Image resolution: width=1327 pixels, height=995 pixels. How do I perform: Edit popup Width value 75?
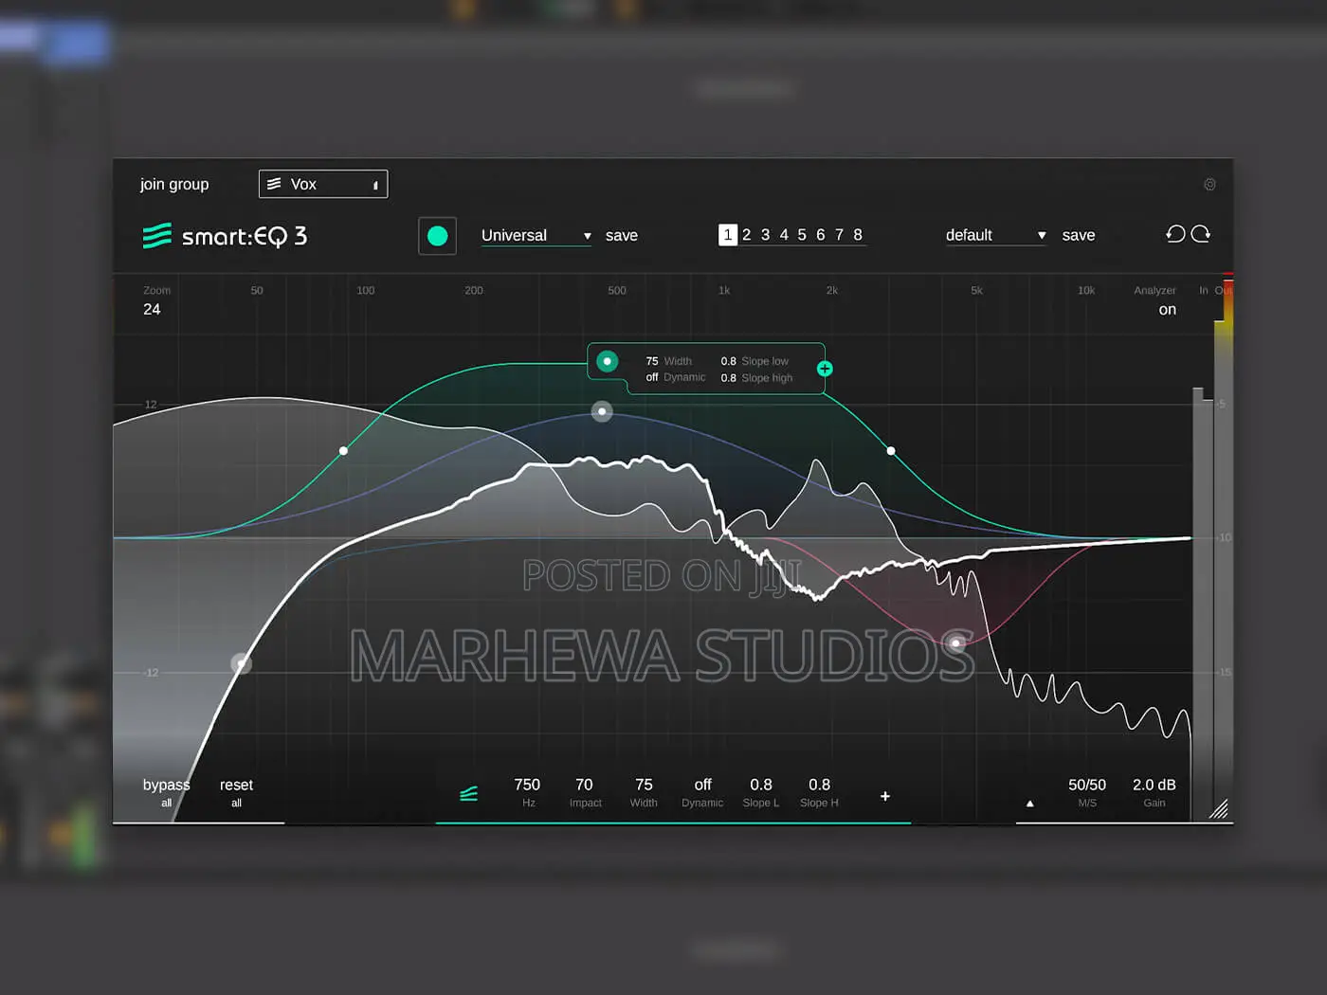click(x=652, y=361)
